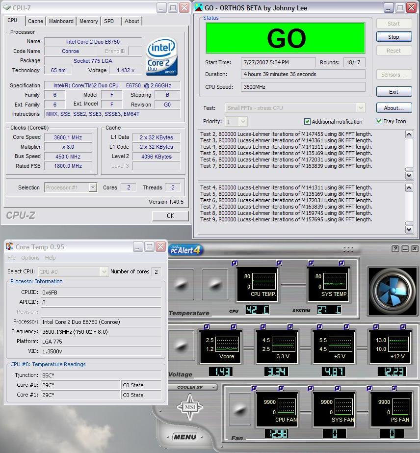Click the CPU TEMP graph monitor

point(257,285)
